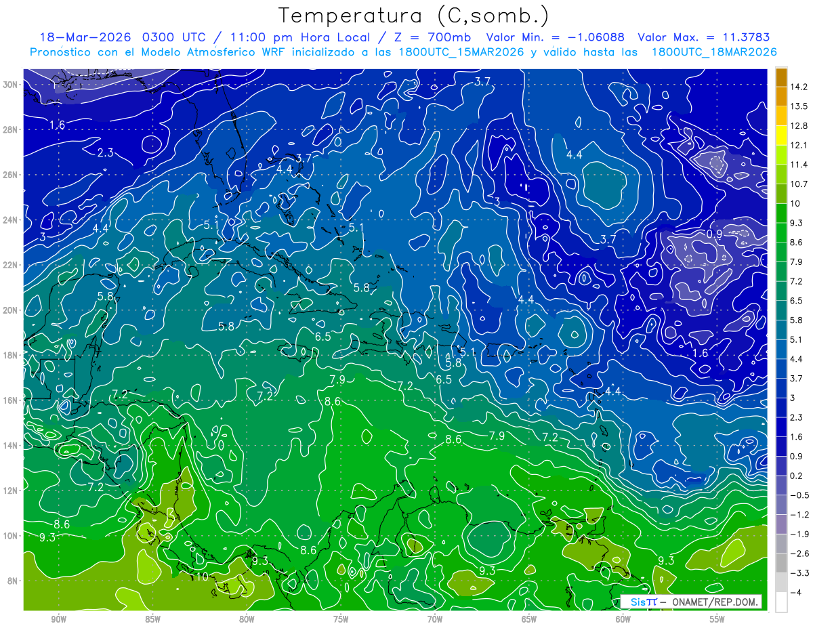Click the dark orange swatch above 14.2
The image size is (813, 628).
pos(781,77)
